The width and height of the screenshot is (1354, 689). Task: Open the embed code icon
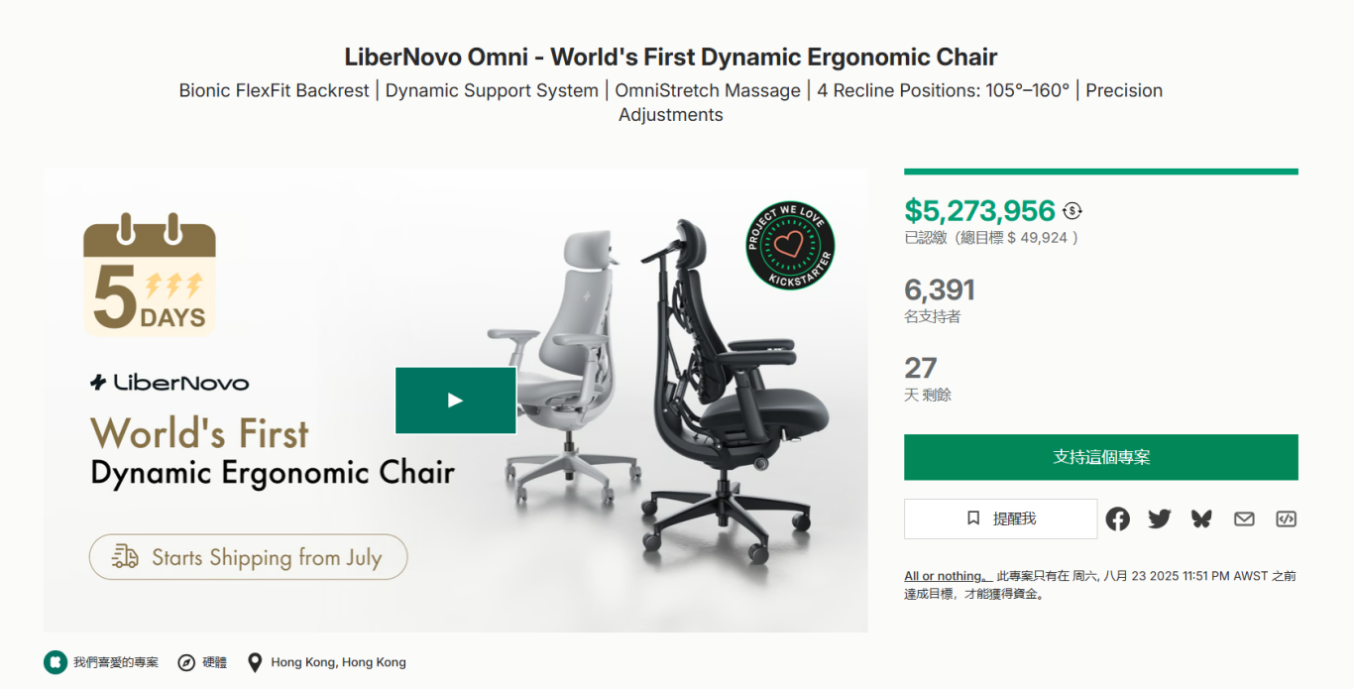coord(1286,518)
